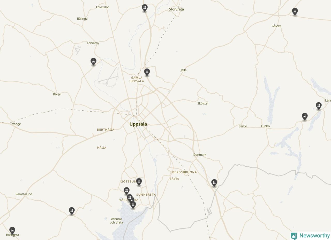331x240 pixels.
Task: Select the car marker near Länna edge
Action: coord(319,106)
